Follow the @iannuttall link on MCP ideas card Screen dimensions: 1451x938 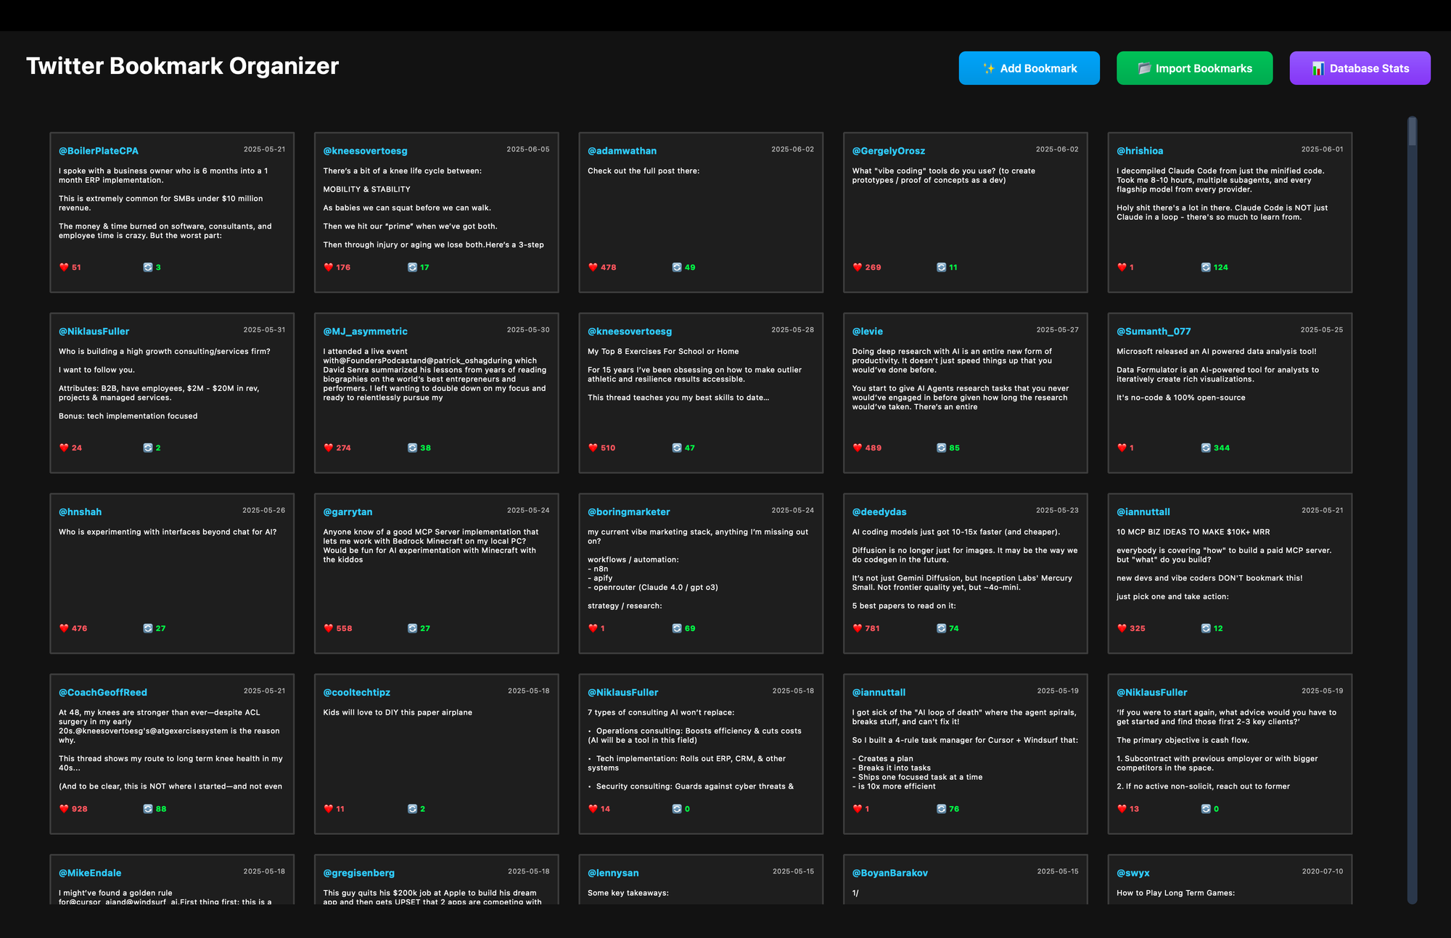pyautogui.click(x=1143, y=512)
